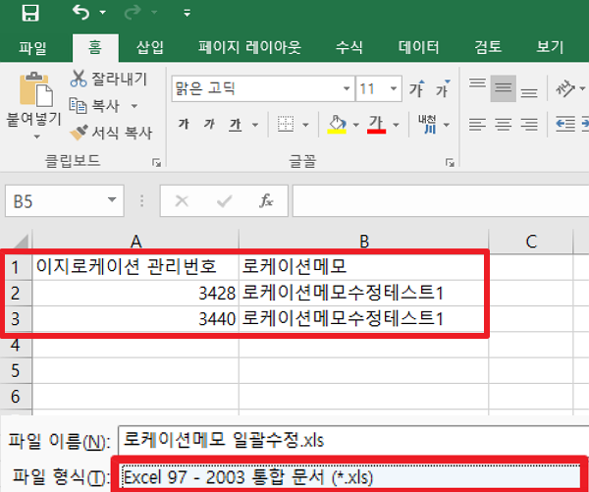Toggle underline 가 formatting
Screen dimensions: 589x492
[x=236, y=125]
